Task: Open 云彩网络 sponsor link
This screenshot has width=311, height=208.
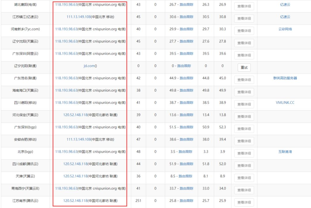Action: pyautogui.click(x=285, y=29)
